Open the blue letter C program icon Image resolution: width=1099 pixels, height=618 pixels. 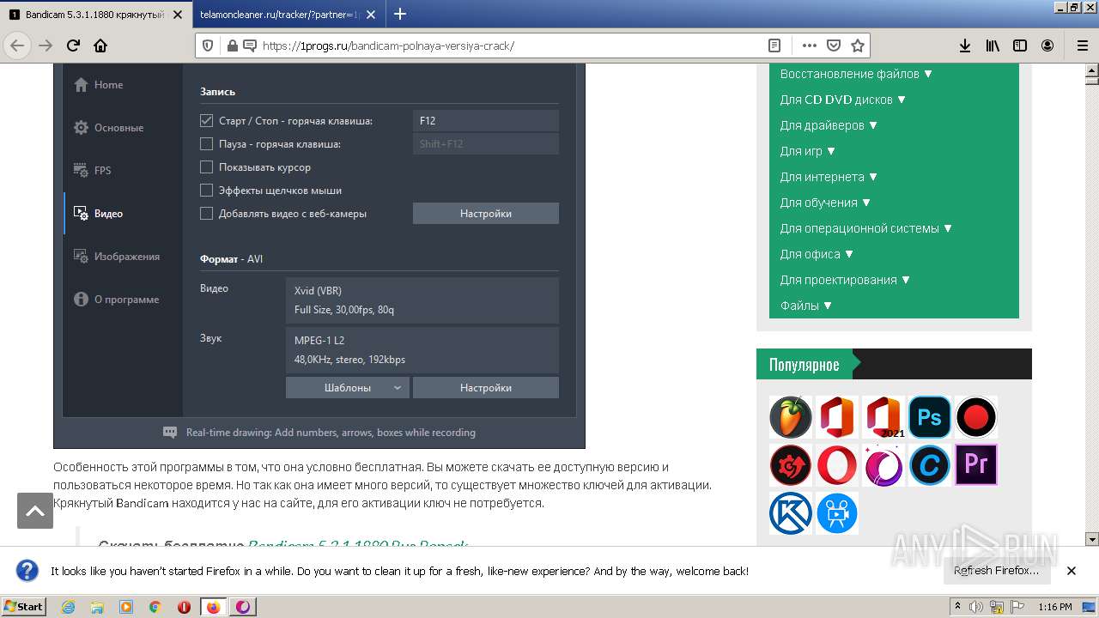point(930,464)
